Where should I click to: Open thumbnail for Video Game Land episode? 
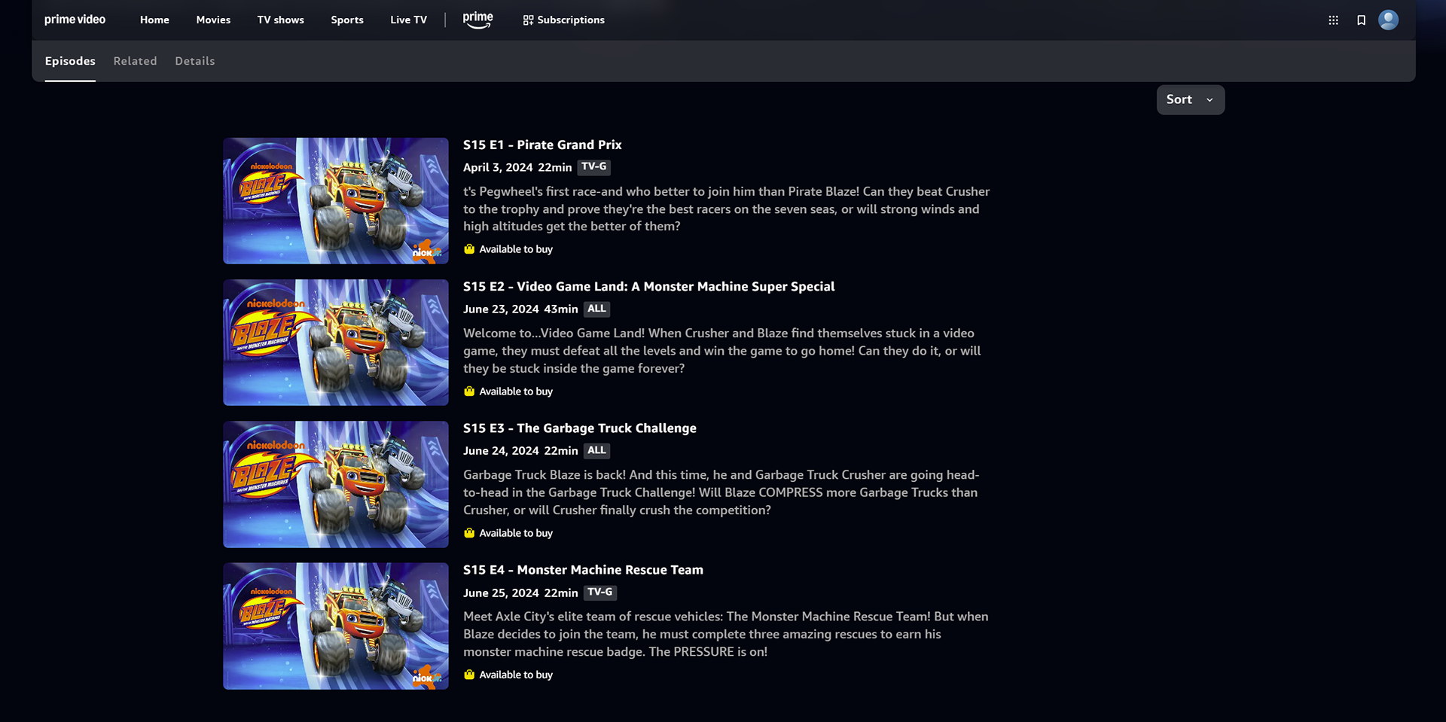(x=336, y=343)
